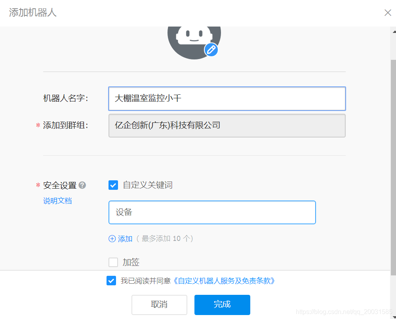396x319 pixels.
Task: Click the help icon beside 安全设置
Action: tap(82, 185)
